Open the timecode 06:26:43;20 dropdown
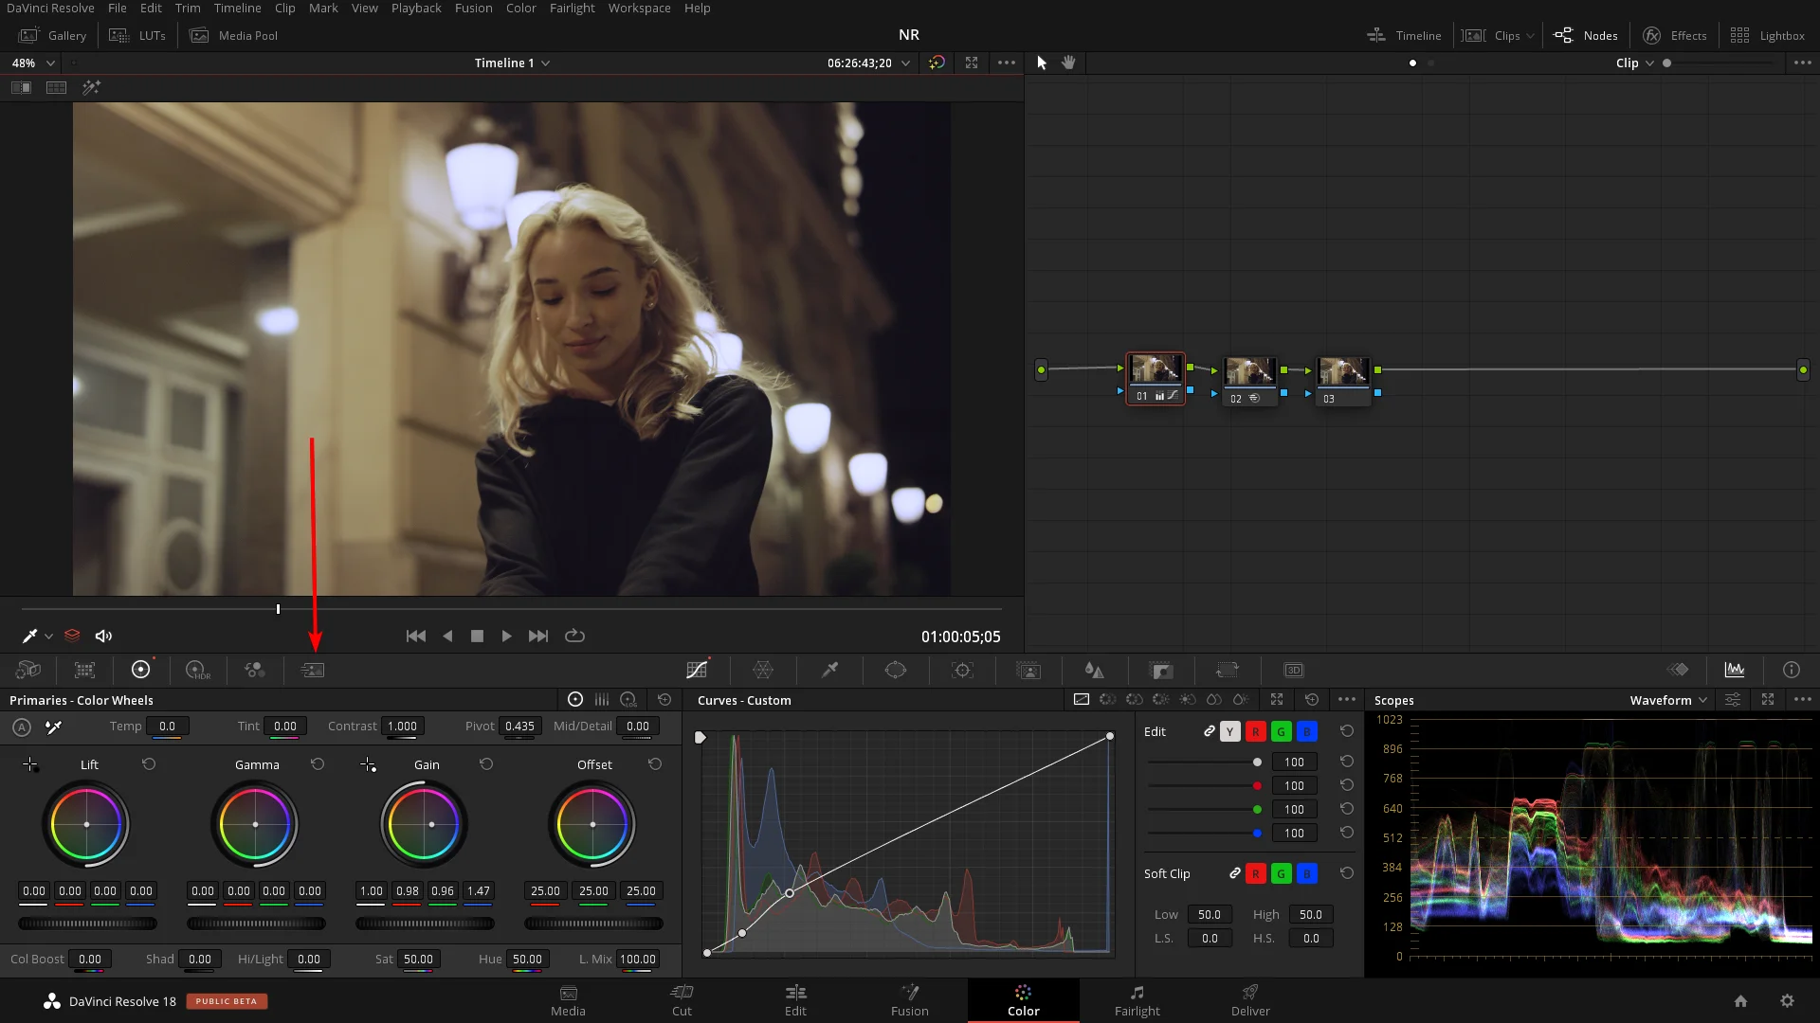 pos(868,63)
